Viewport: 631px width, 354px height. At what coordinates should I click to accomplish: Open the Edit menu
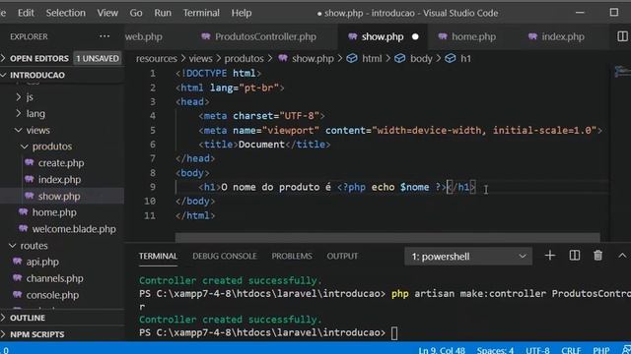tap(26, 13)
